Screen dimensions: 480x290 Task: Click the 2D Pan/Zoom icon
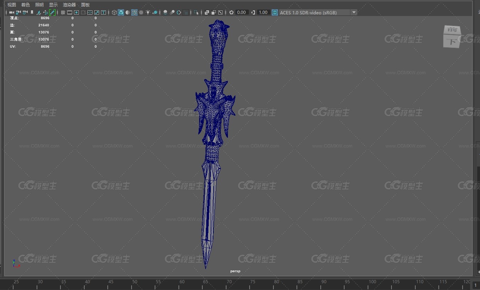coord(46,12)
